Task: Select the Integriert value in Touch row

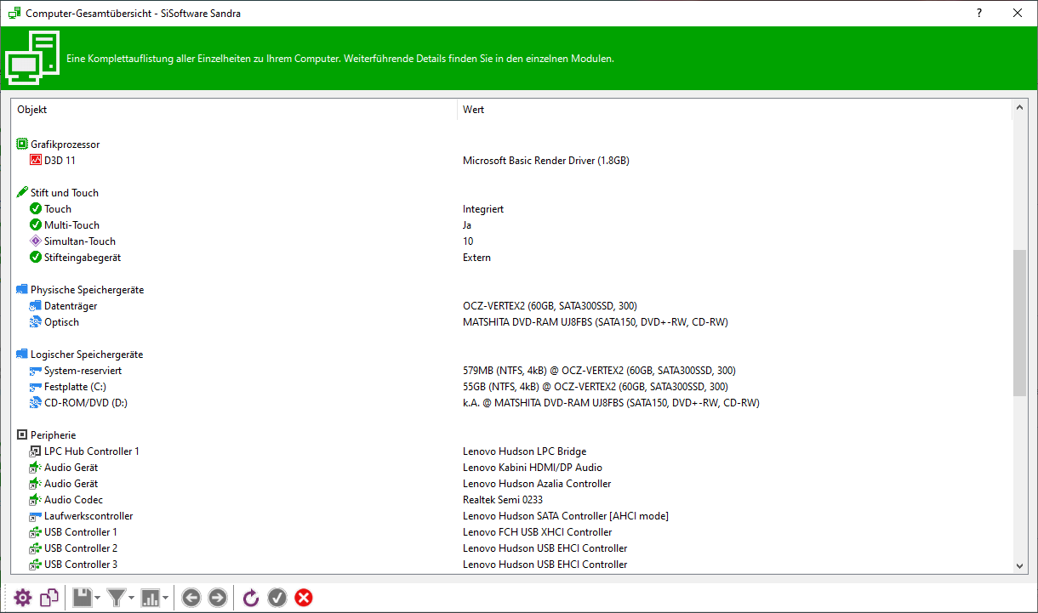Action: [x=483, y=209]
